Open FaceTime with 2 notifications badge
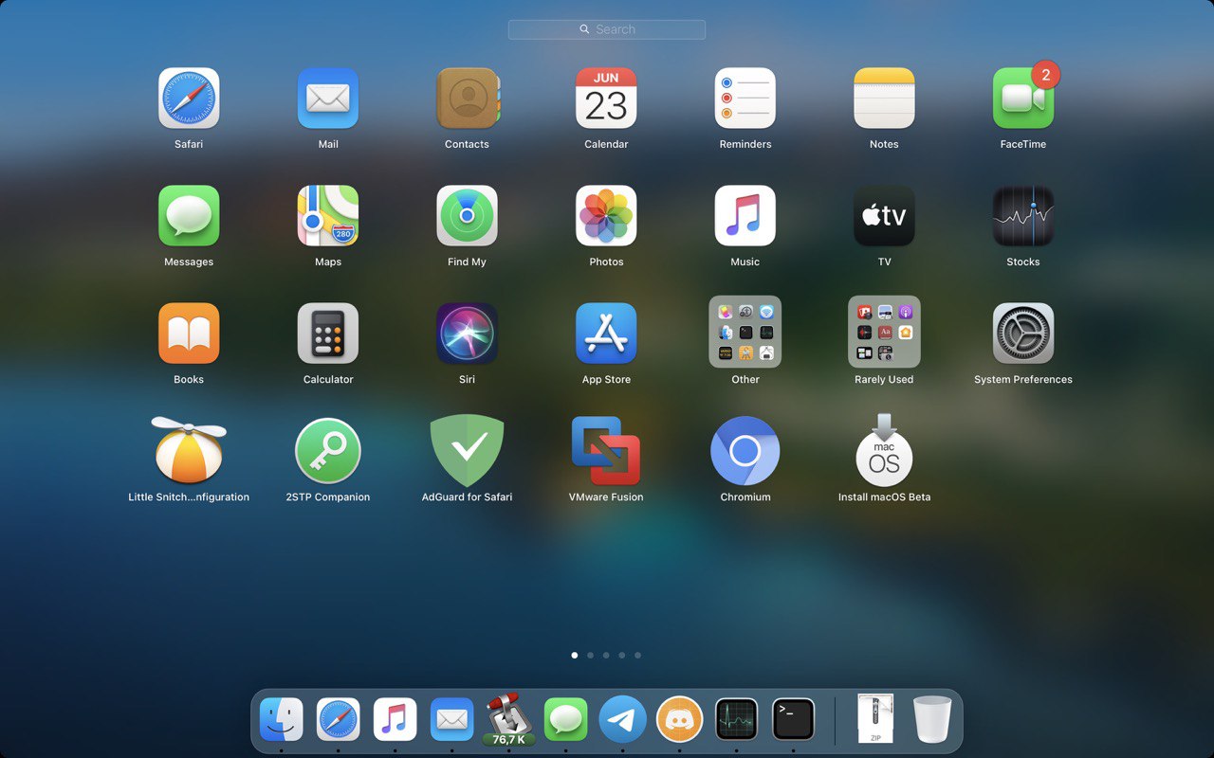1214x758 pixels. coord(1023,98)
